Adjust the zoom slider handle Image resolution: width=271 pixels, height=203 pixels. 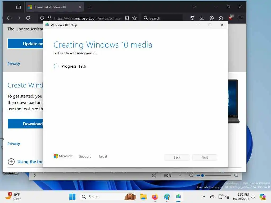click(202, 176)
